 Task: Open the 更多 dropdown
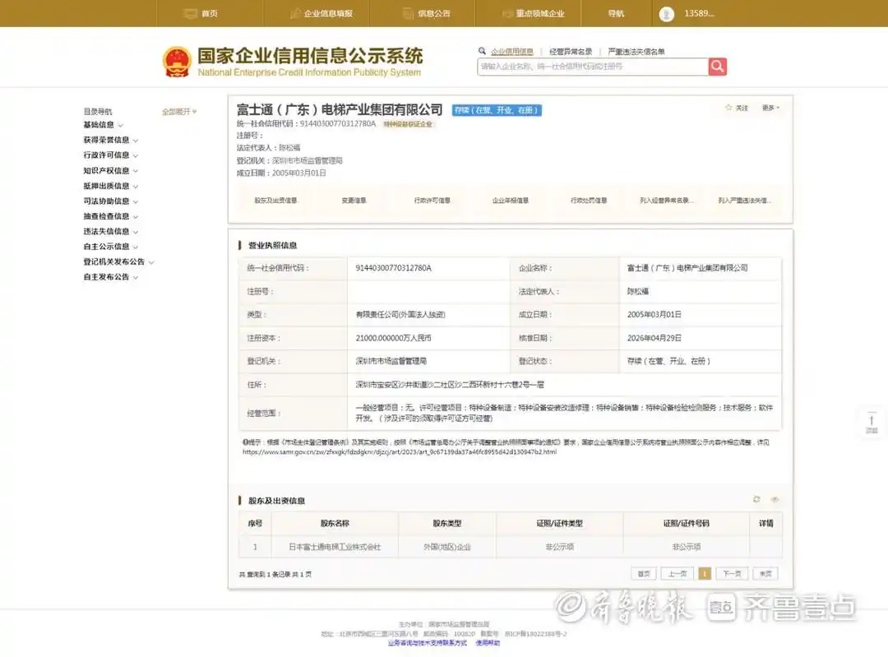click(770, 108)
